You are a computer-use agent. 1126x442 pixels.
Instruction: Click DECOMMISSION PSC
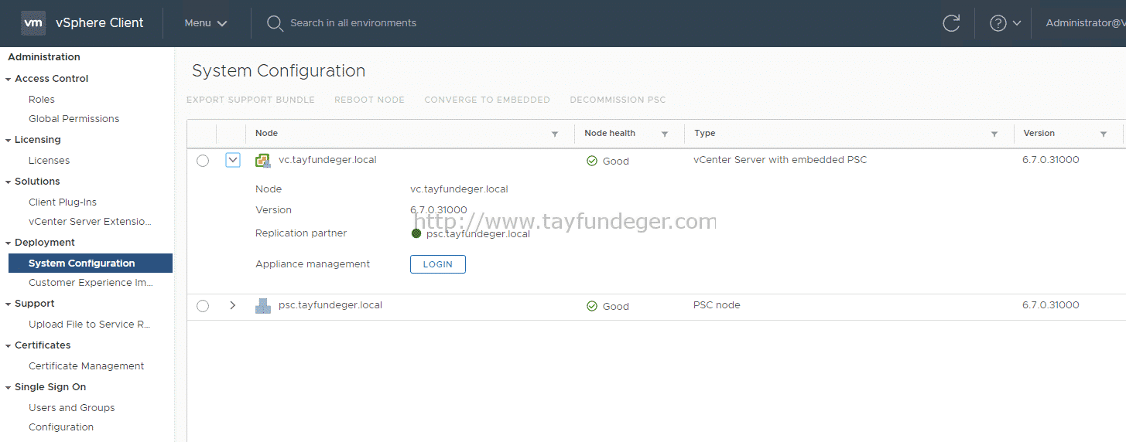pos(618,100)
